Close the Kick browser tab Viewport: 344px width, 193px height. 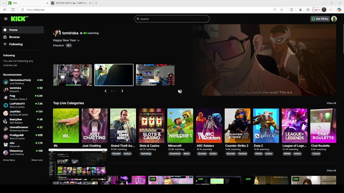[48, 3]
